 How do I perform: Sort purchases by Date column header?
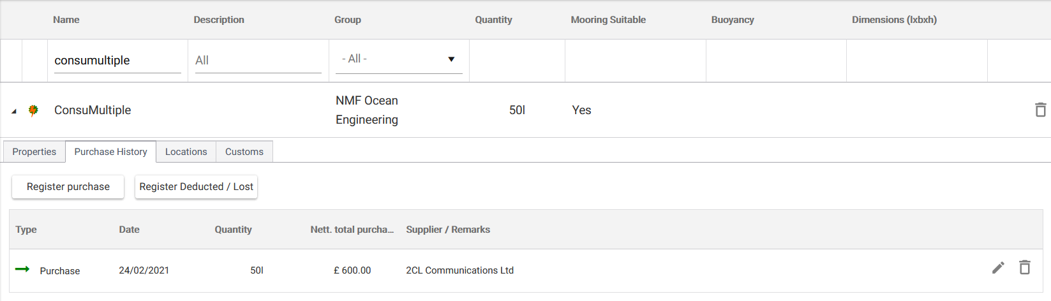coord(129,230)
